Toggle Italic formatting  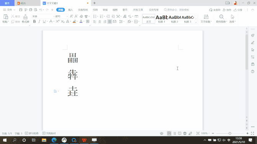(x=39, y=21)
